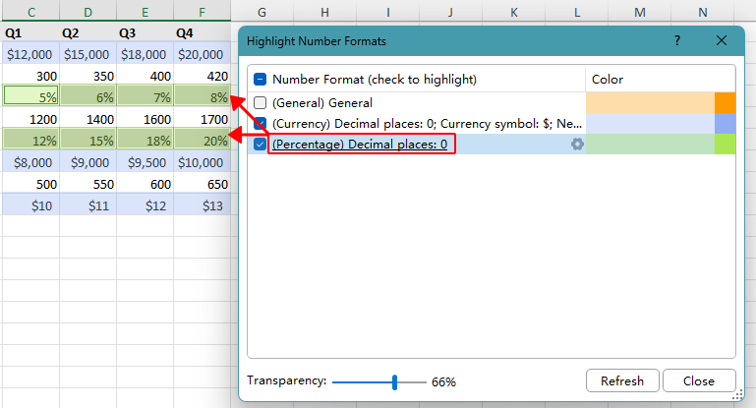Toggle the Number Format select-all checkbox
The width and height of the screenshot is (756, 408).
[x=261, y=80]
